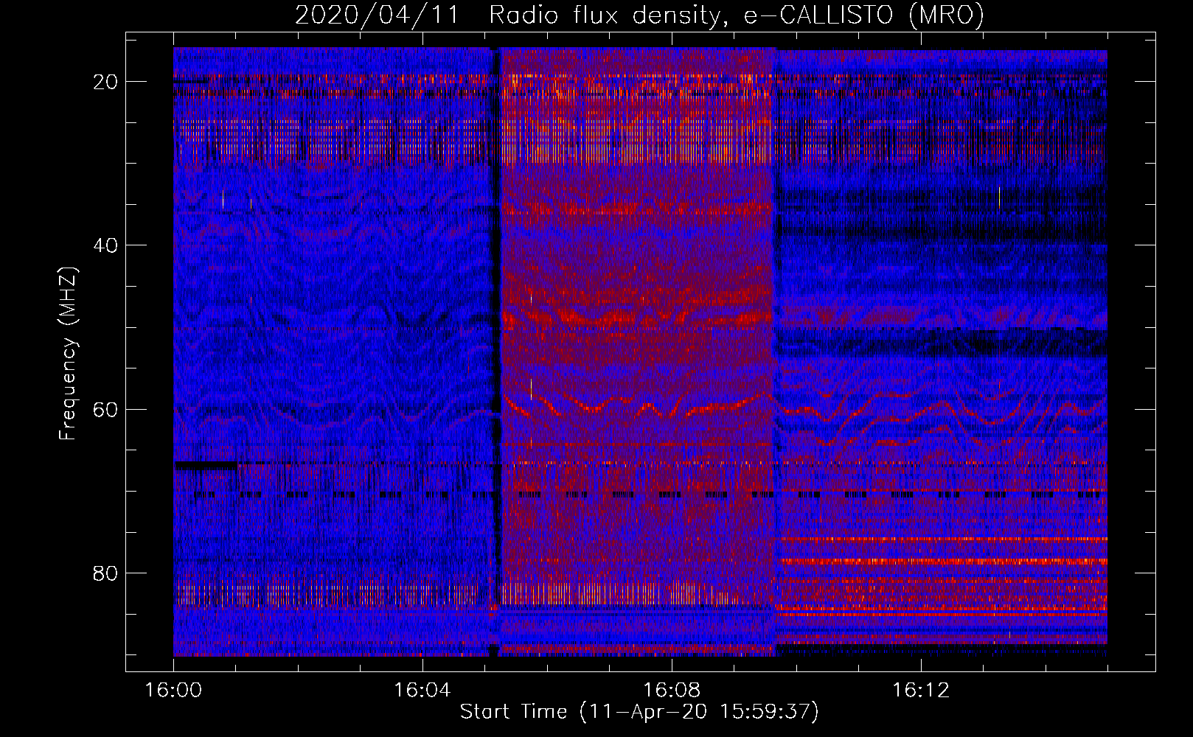This screenshot has width=1193, height=737.
Task: Click the "Start Time (11-Apr-20 15:59:37)" label
Action: [639, 712]
